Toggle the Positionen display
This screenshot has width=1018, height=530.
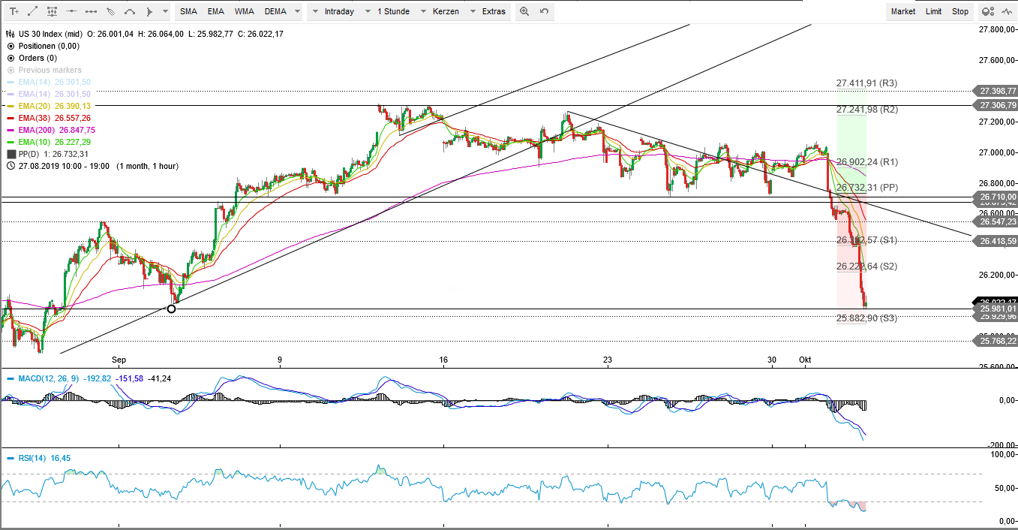point(10,46)
